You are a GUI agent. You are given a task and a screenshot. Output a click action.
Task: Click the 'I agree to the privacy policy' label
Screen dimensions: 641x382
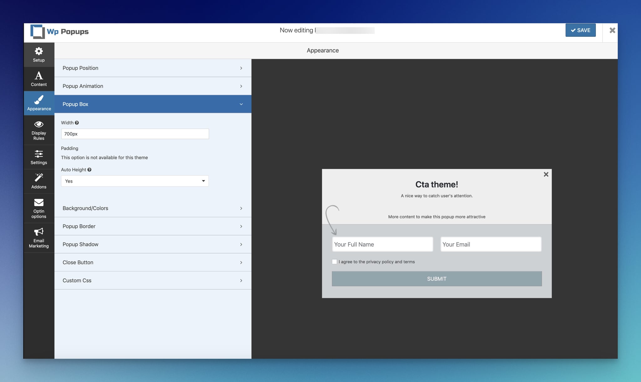pyautogui.click(x=377, y=262)
